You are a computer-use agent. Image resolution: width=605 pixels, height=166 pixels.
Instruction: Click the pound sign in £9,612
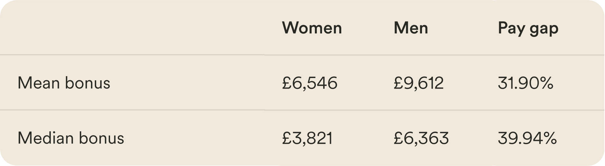[398, 83]
